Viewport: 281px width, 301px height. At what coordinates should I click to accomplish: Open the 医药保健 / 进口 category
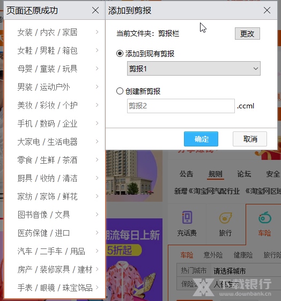tap(44, 233)
